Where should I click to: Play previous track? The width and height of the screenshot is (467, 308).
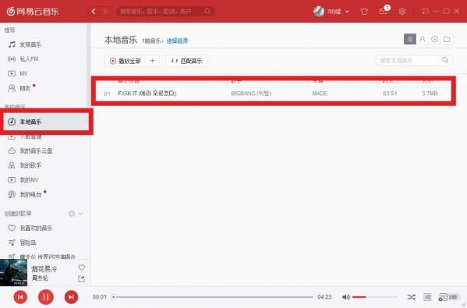(20, 297)
